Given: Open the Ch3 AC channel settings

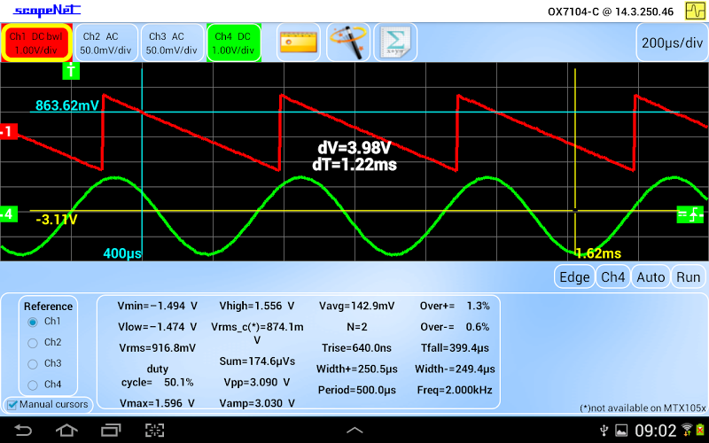Looking at the screenshot, I should (173, 43).
